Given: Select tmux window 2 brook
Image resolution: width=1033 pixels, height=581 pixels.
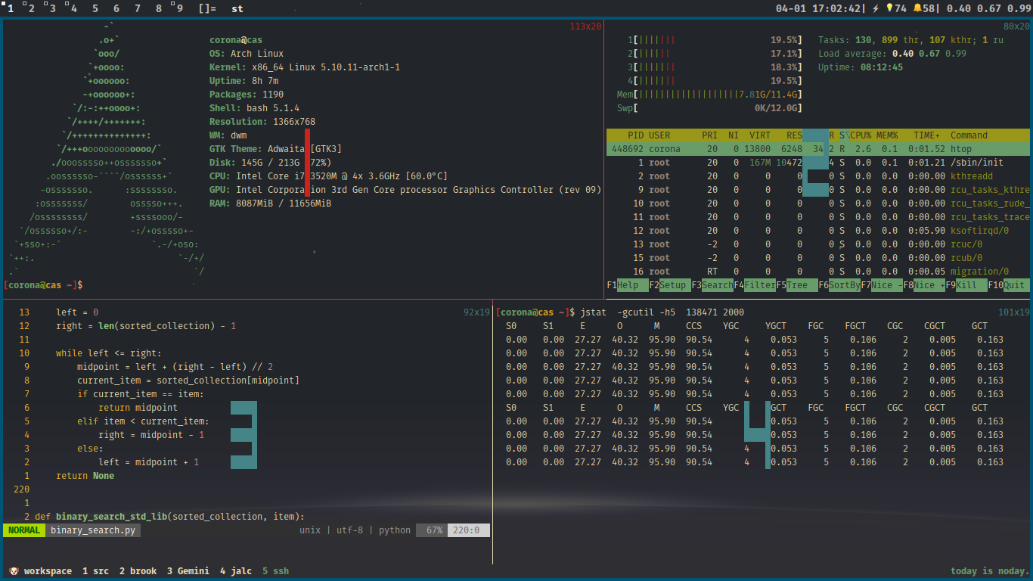Looking at the screenshot, I should [x=138, y=571].
